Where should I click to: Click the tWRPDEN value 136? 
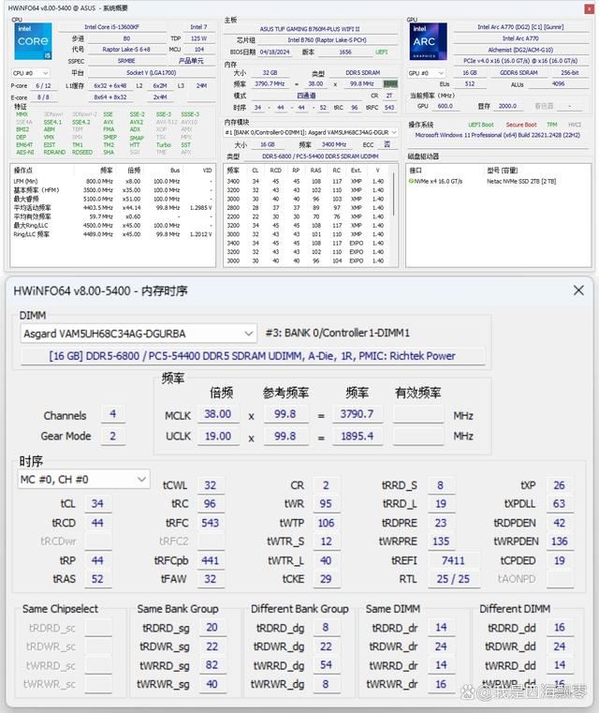pyautogui.click(x=560, y=542)
